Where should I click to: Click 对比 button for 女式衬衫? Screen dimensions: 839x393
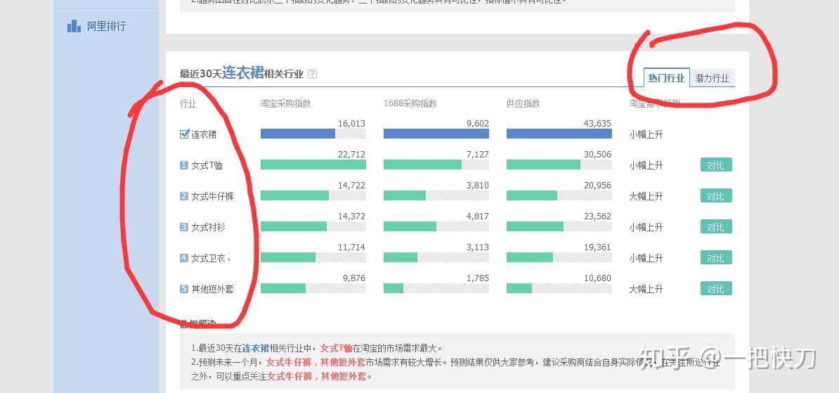(716, 227)
